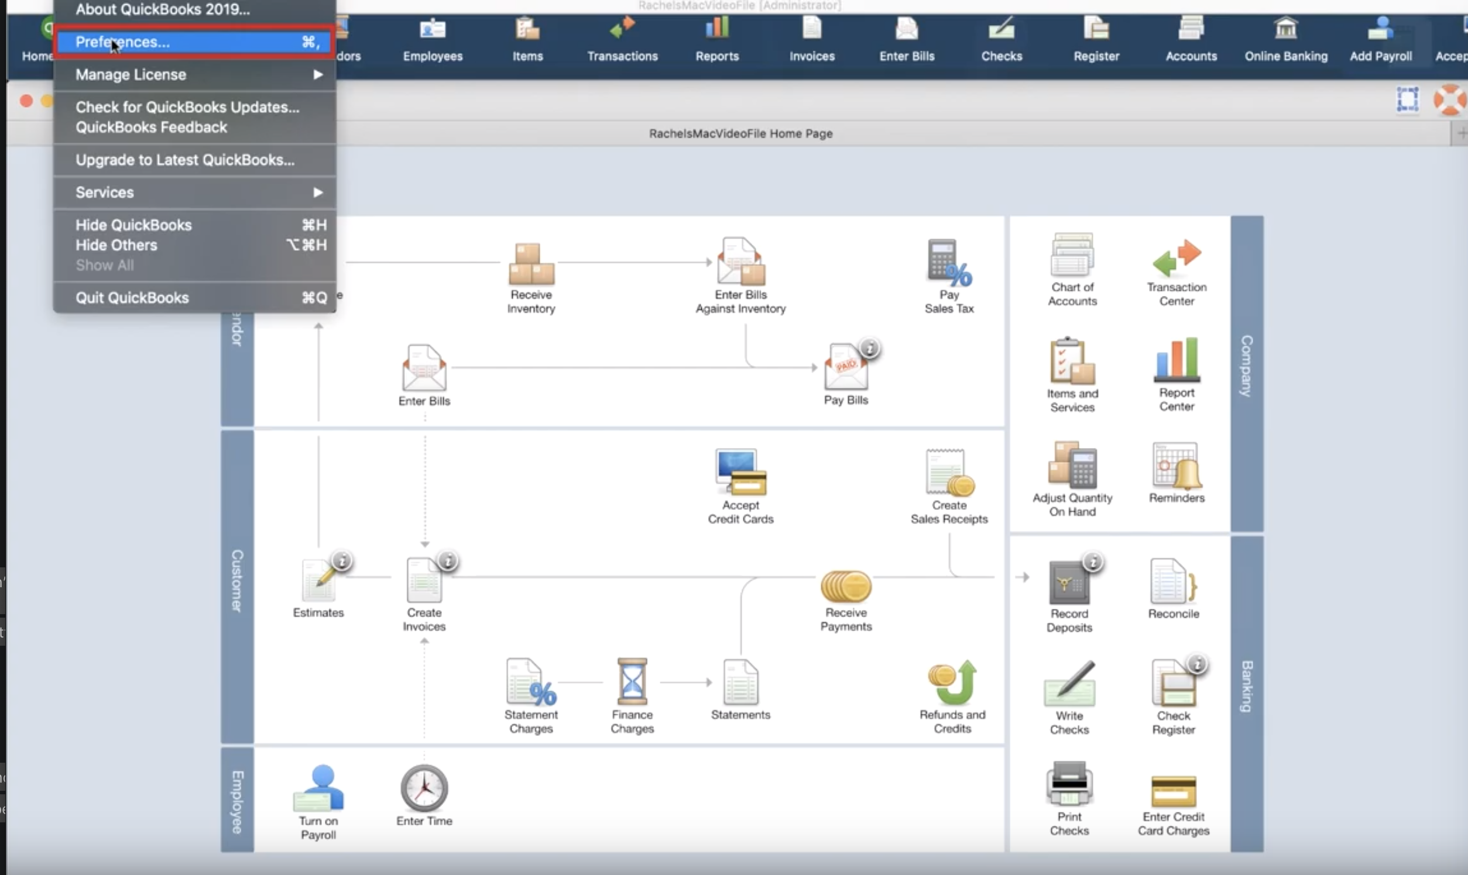Open Register toolbar icon
This screenshot has height=875, width=1468.
click(1096, 40)
